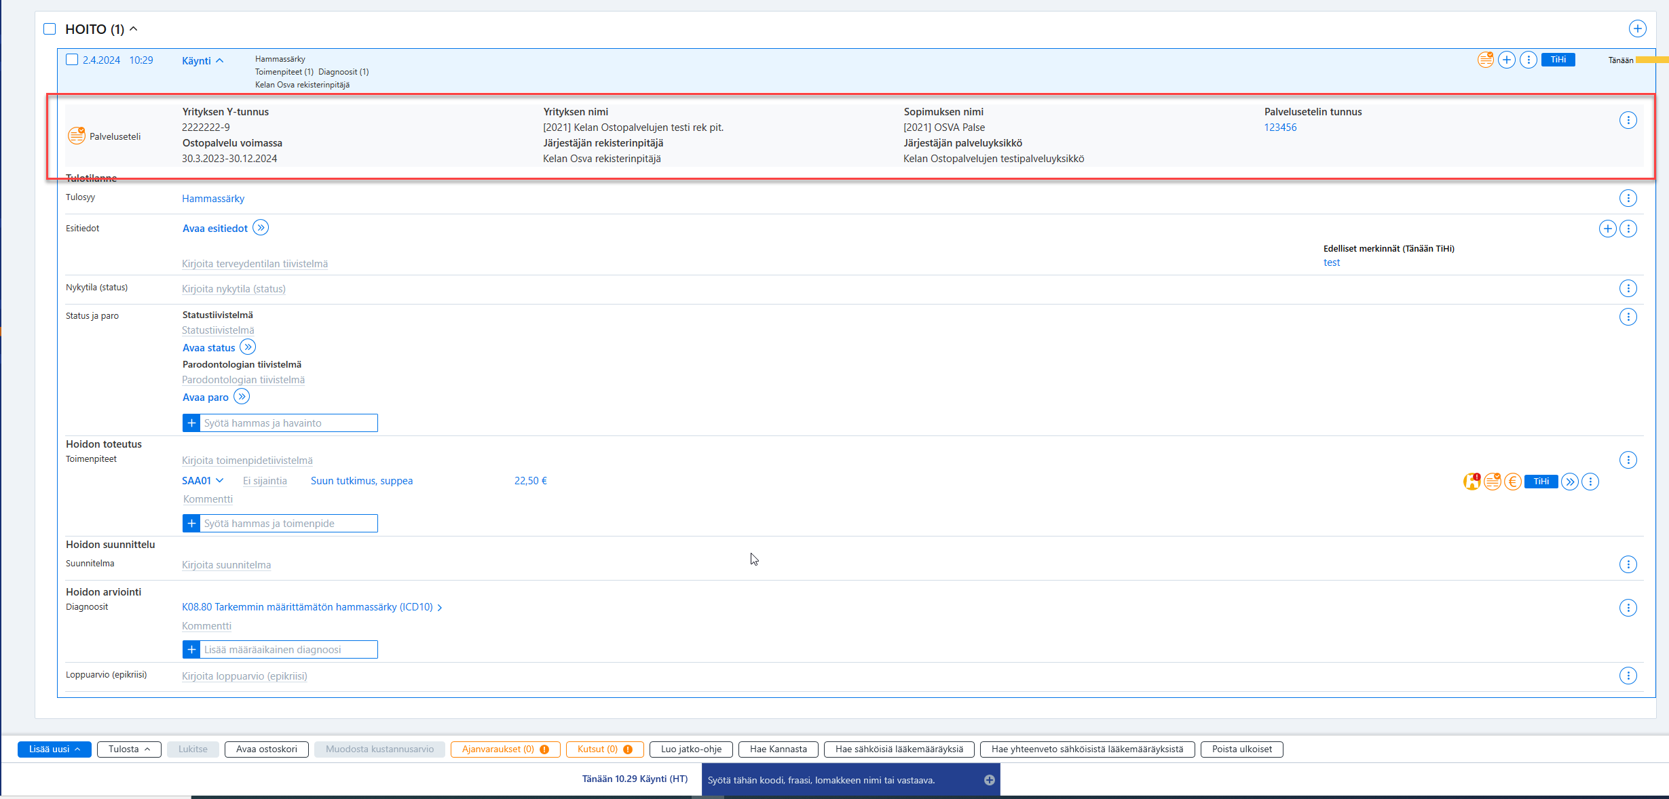Click the orange euro icon on SAA01 row
The height and width of the screenshot is (799, 1669).
coord(1512,482)
